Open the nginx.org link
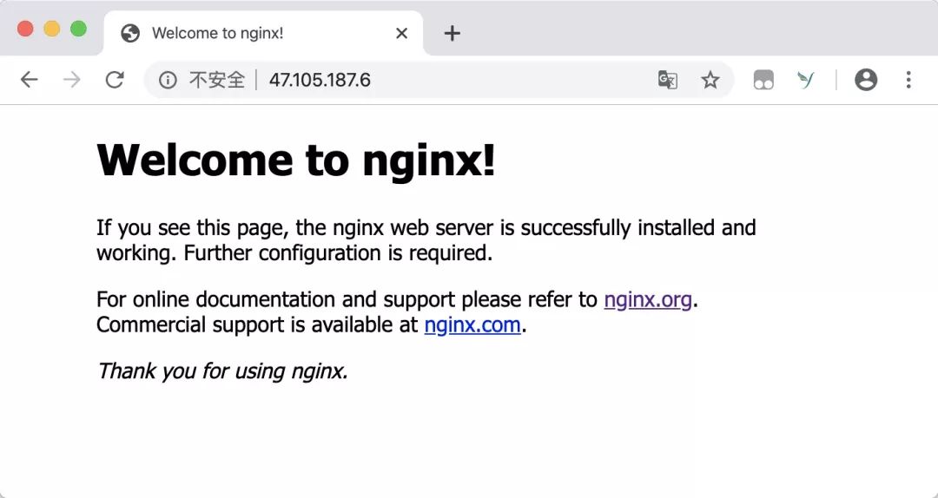The image size is (938, 498). tap(648, 299)
